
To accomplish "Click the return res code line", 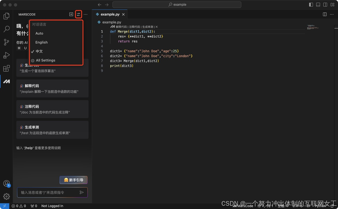I will click(x=128, y=41).
